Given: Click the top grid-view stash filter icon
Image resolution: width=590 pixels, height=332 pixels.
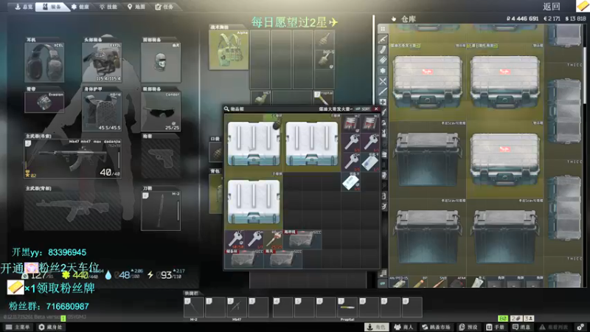Looking at the screenshot, I should [x=383, y=29].
